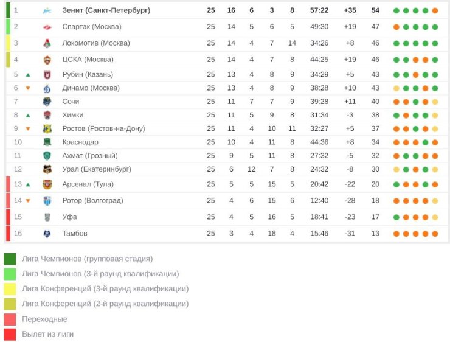Click the Zenit club logo icon
The width and height of the screenshot is (450, 342).
[47, 10]
